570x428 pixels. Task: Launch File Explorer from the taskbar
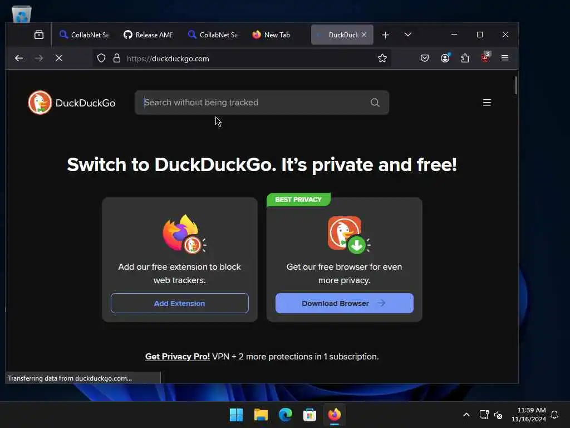click(x=261, y=415)
